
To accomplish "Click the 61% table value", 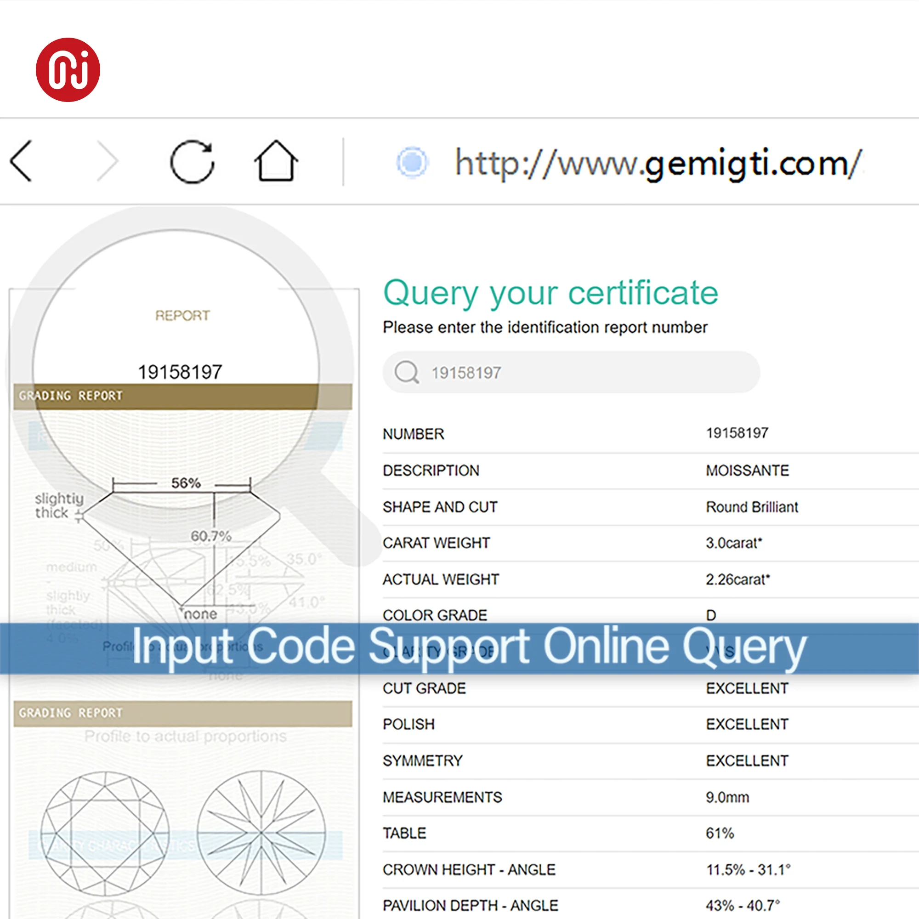I will 720,833.
